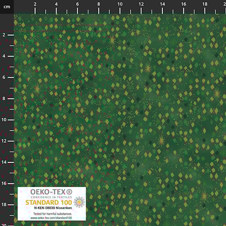The width and height of the screenshot is (226, 226).
Task: Click the 2 mark on the top ruler
Action: [x=35, y=4]
